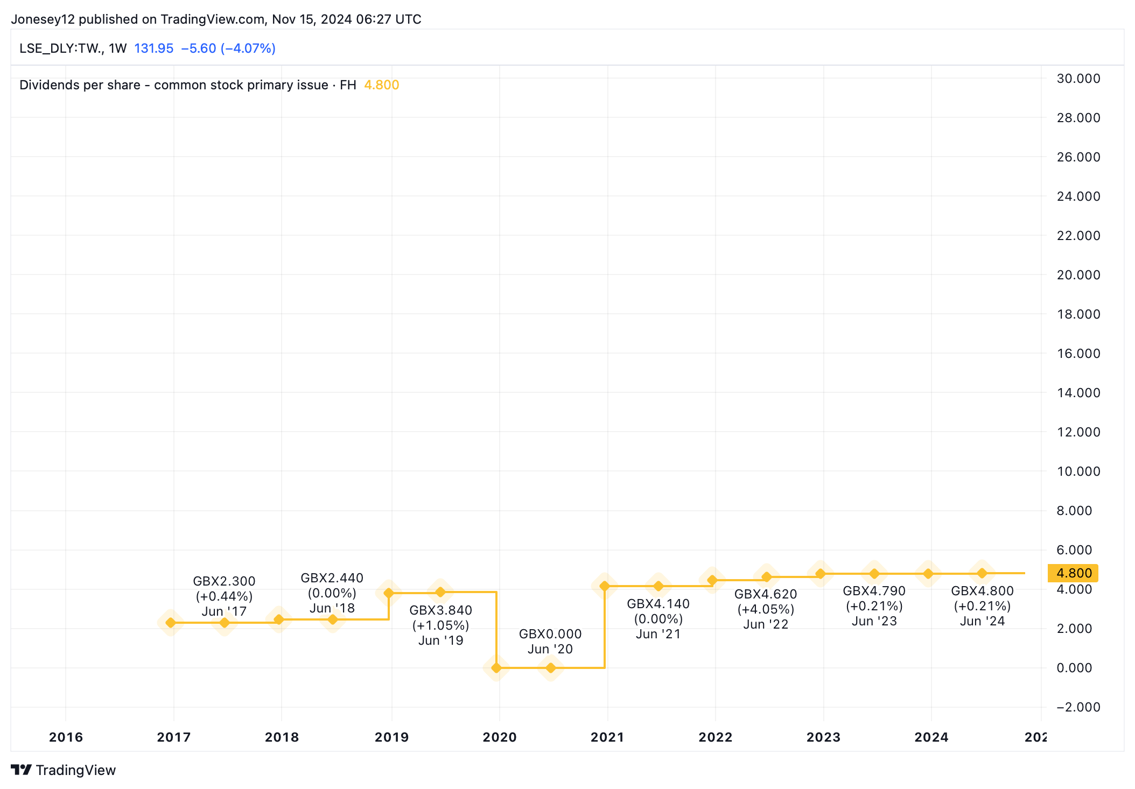
Task: Click the Jun '24 dividend diamond marker
Action: pos(982,573)
